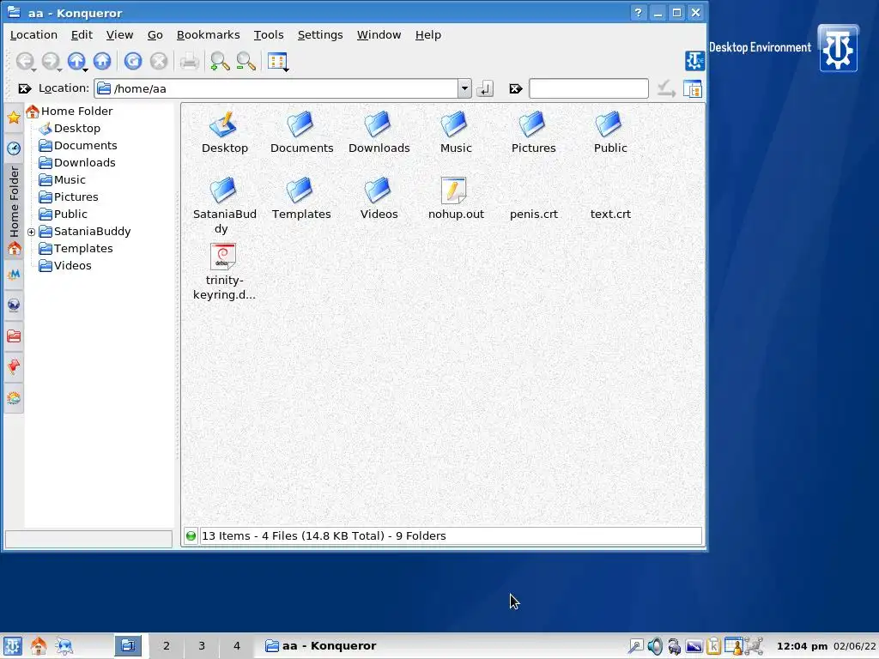Open the red pin sidebar tab
Viewport: 879px width, 659px height.
pos(14,366)
